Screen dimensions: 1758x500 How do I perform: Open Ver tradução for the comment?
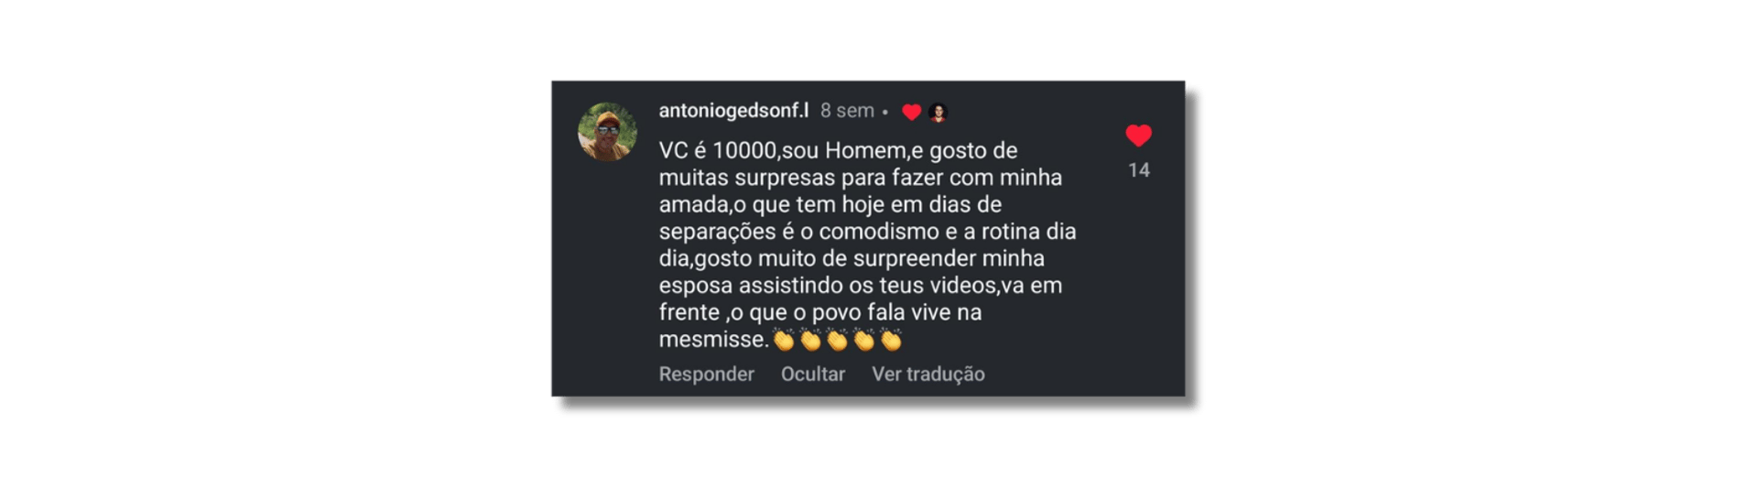928,374
